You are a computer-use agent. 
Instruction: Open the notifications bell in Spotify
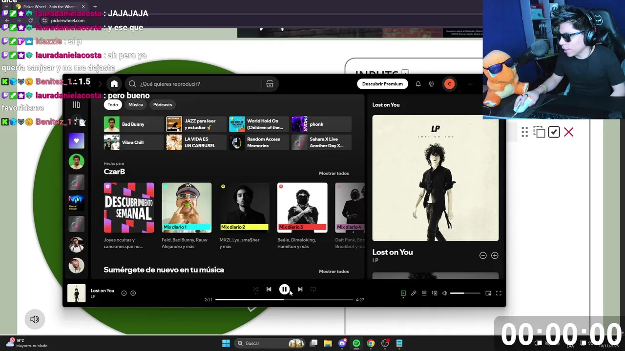coord(418,84)
